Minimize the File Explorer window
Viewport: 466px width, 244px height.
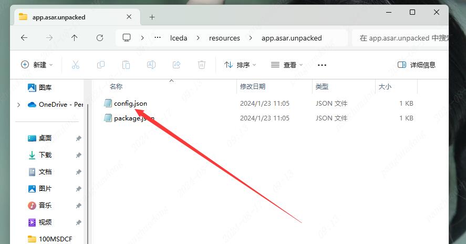[389, 12]
